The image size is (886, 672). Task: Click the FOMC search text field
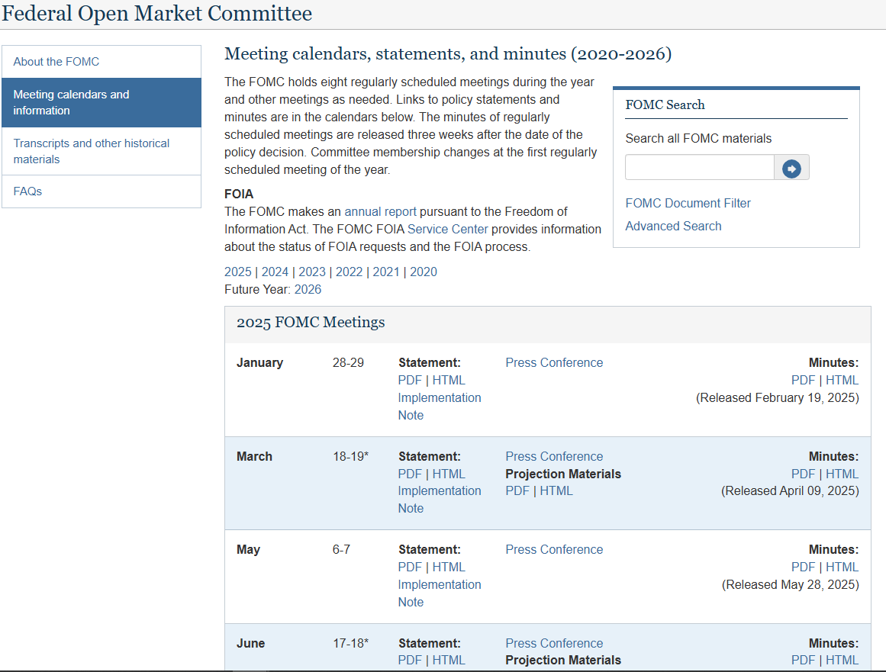(699, 168)
